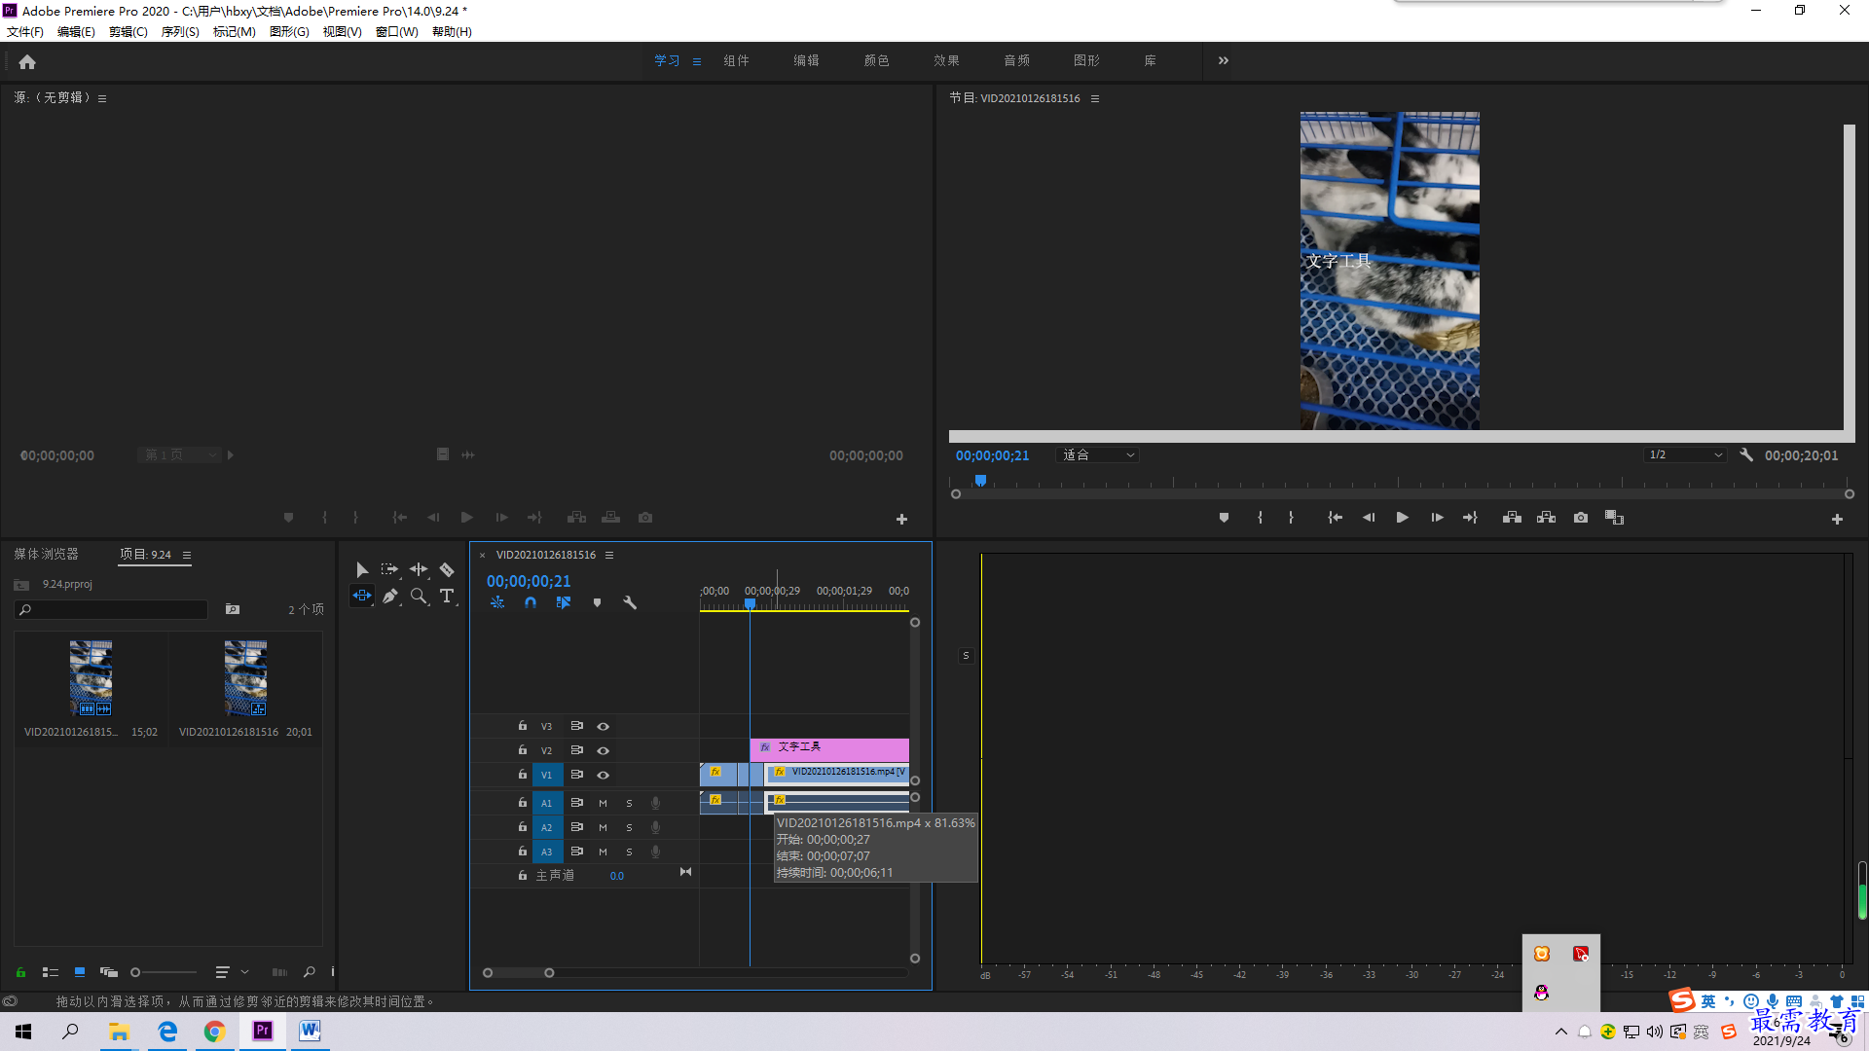Toggle V1 track output eye
The height and width of the screenshot is (1051, 1869).
(x=604, y=775)
